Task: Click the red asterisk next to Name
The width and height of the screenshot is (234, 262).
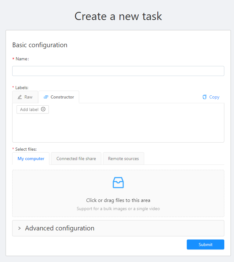Action: tap(13, 59)
